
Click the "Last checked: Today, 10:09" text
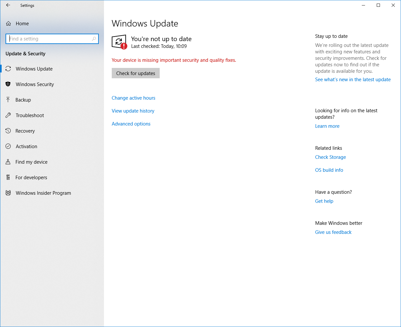[x=159, y=46]
